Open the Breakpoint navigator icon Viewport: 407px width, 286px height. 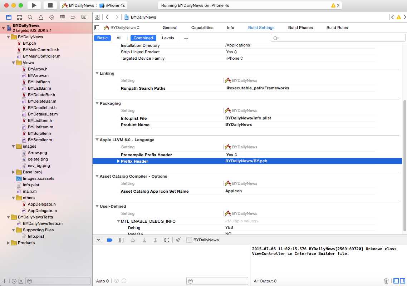pyautogui.click(x=73, y=18)
